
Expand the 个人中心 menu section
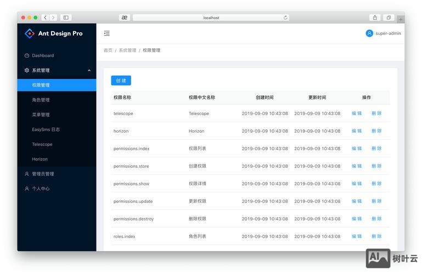(41, 189)
